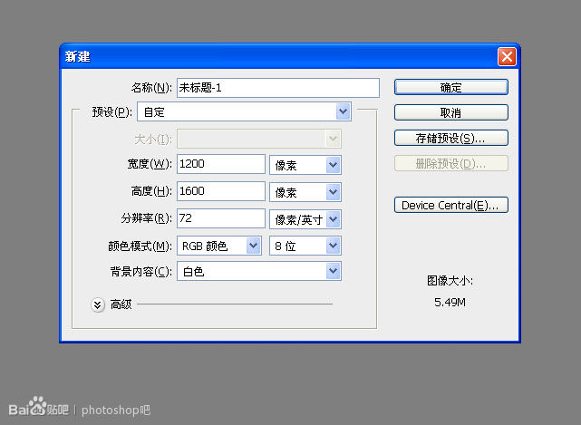
Task: Click the 高度 height field showing 1600
Action: [x=221, y=191]
